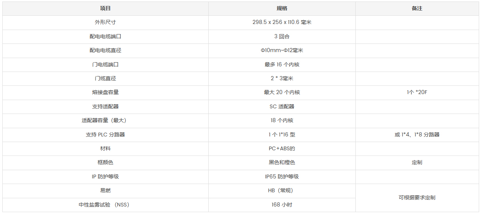The height and width of the screenshot is (214, 481).
Task: Click the 1个 *20F remark cell
Action: point(417,93)
